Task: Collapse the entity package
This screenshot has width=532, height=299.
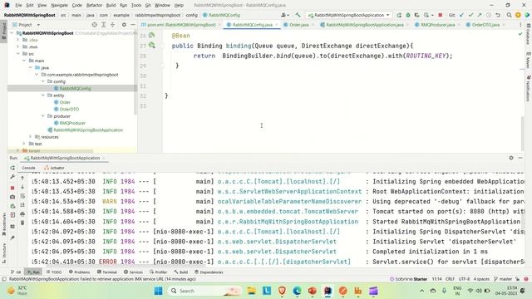Action: point(43,96)
